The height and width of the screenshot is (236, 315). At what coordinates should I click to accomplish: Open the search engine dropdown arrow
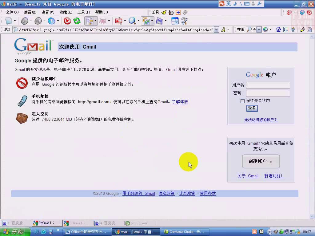(259, 30)
